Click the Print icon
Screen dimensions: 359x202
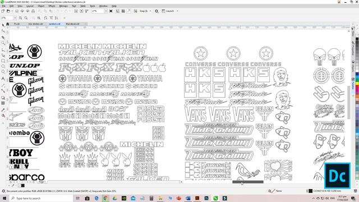pyautogui.click(x=33, y=11)
